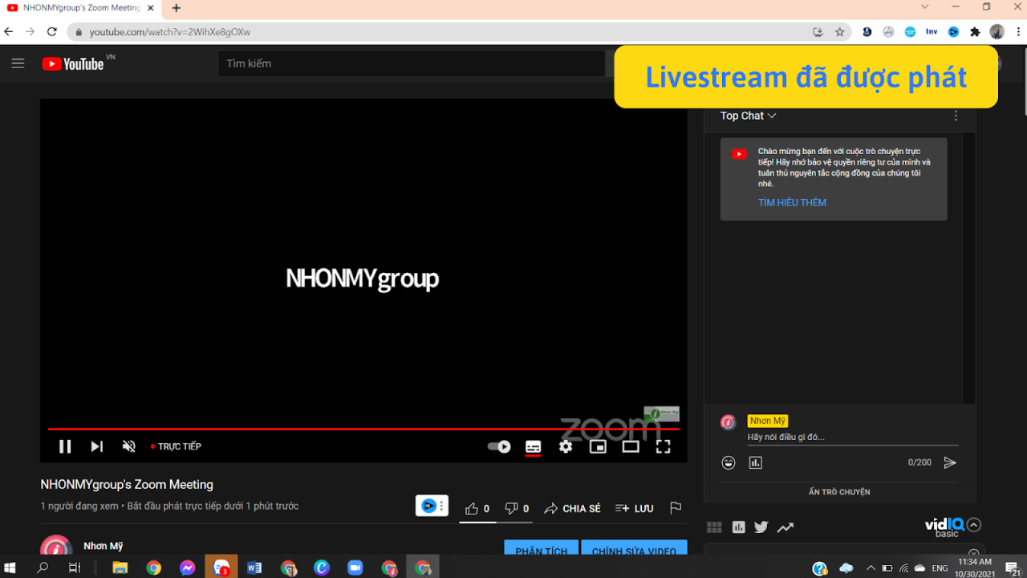The height and width of the screenshot is (578, 1027).
Task: Open TÌM HIỂU THÊM in the chat notice
Action: [x=792, y=202]
